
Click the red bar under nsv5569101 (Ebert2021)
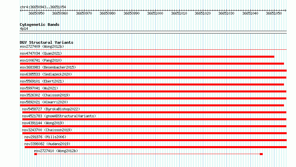pos(152,84)
